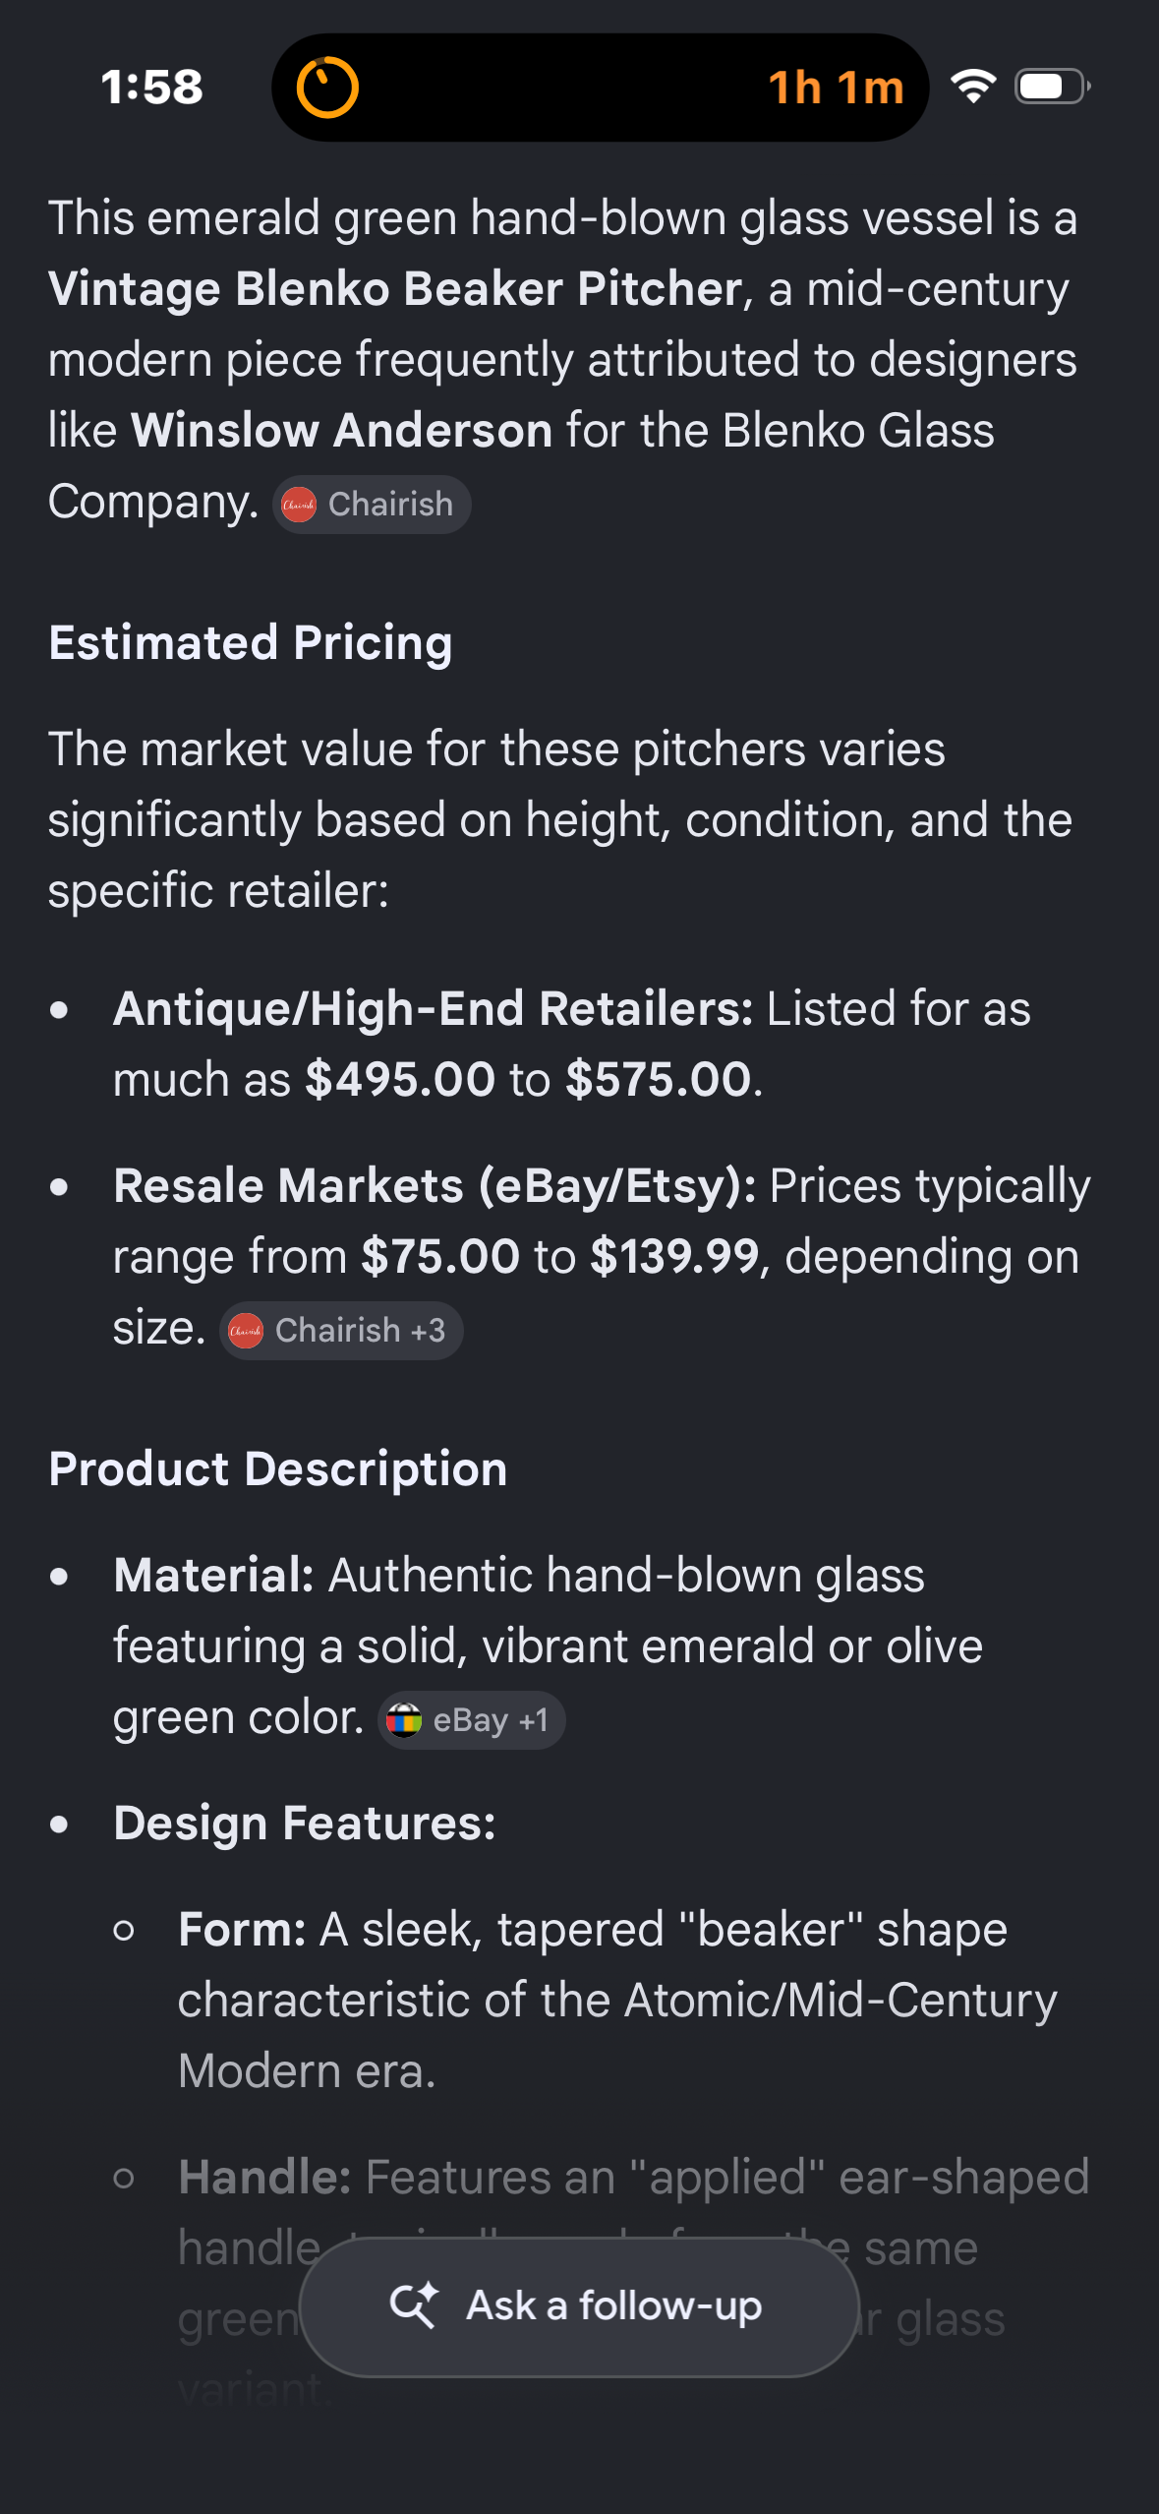Tap the sparkle search icon in follow-up
This screenshot has height=2514, width=1159.
(x=414, y=2305)
